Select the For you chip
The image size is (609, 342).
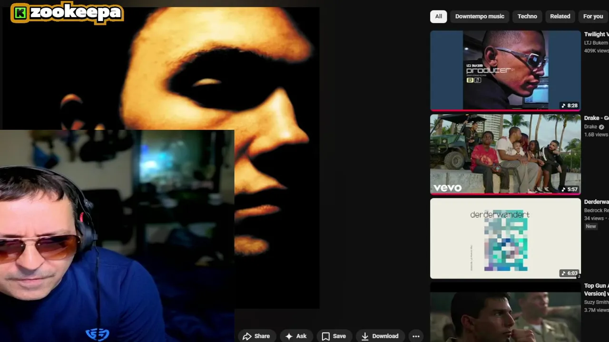pyautogui.click(x=593, y=16)
